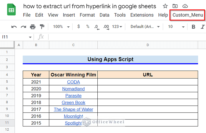
Task: Redo the last action
Action: pos(23,27)
